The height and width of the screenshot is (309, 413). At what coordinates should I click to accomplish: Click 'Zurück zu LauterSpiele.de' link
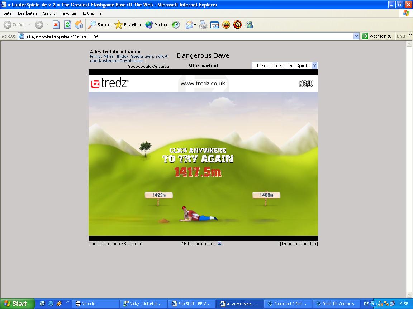115,244
